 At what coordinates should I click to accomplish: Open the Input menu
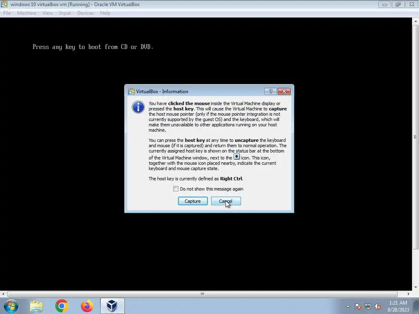[65, 13]
